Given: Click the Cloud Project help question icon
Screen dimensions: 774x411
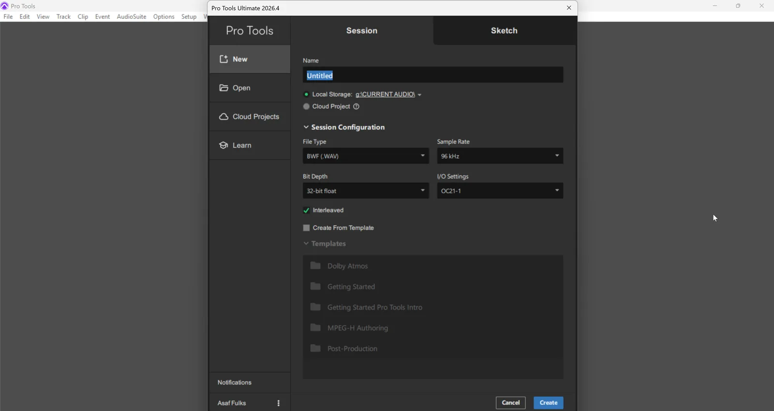Looking at the screenshot, I should click(357, 106).
